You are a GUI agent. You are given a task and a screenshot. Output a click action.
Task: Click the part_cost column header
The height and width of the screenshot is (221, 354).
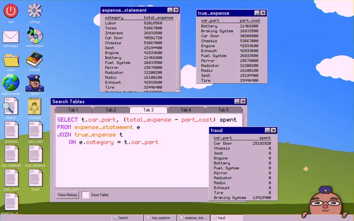(x=250, y=20)
